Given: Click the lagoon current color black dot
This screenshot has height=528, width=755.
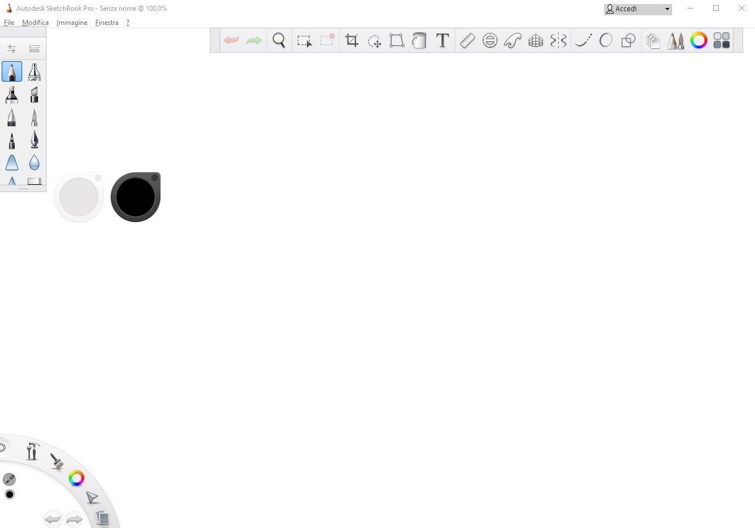Looking at the screenshot, I should pos(9,495).
